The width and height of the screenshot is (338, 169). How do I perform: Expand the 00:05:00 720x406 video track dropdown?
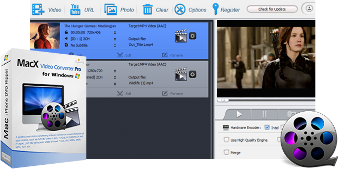[115, 32]
